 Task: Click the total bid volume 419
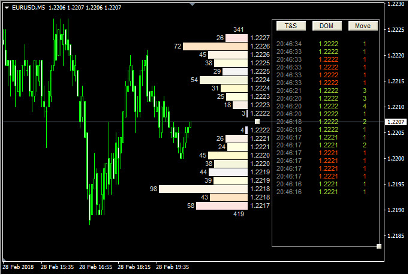pos(239,214)
